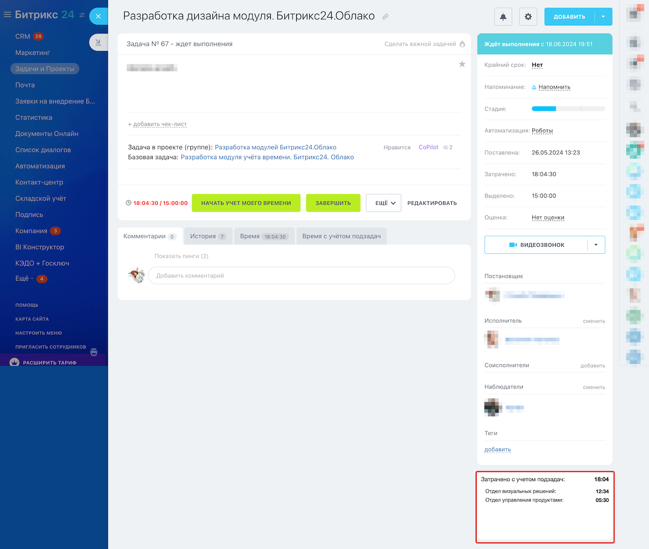The width and height of the screenshot is (649, 549).
Task: Switch to the Время tab
Action: coord(264,237)
